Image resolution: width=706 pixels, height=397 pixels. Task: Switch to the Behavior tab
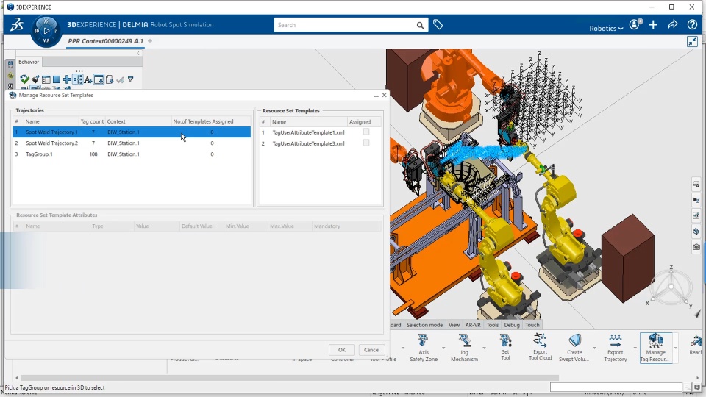[29, 62]
